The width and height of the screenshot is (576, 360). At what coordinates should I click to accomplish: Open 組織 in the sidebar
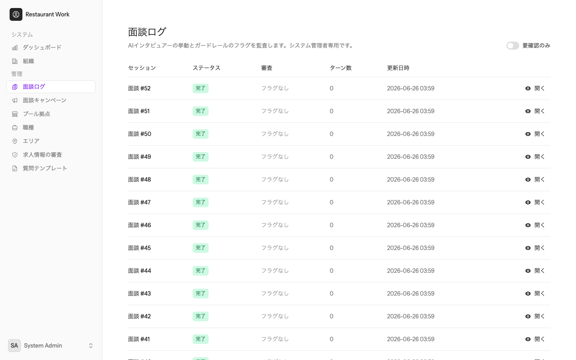pyautogui.click(x=51, y=61)
